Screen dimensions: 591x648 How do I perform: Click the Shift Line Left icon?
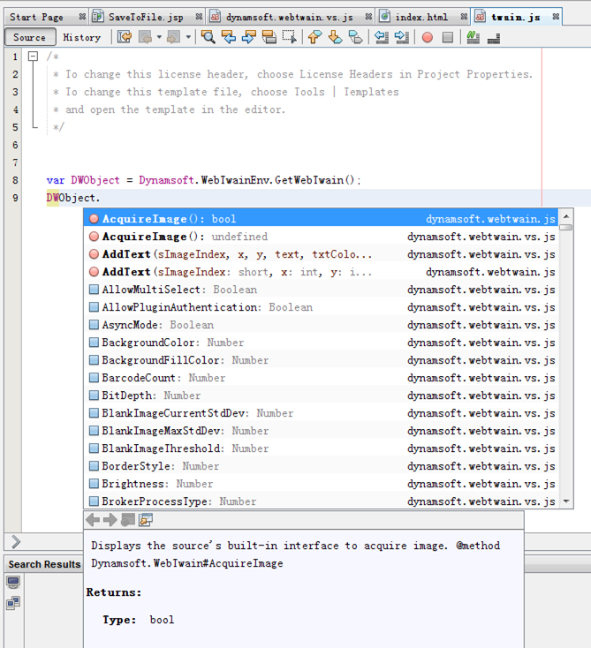382,37
